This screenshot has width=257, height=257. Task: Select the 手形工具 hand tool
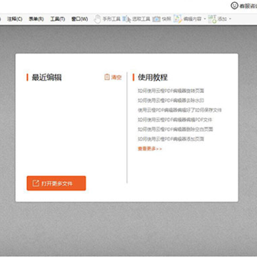point(107,19)
